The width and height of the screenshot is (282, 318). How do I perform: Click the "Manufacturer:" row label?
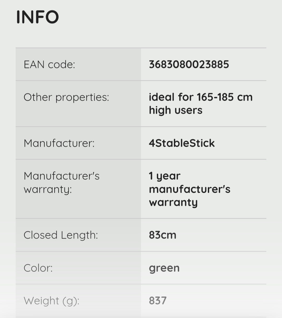[59, 143]
